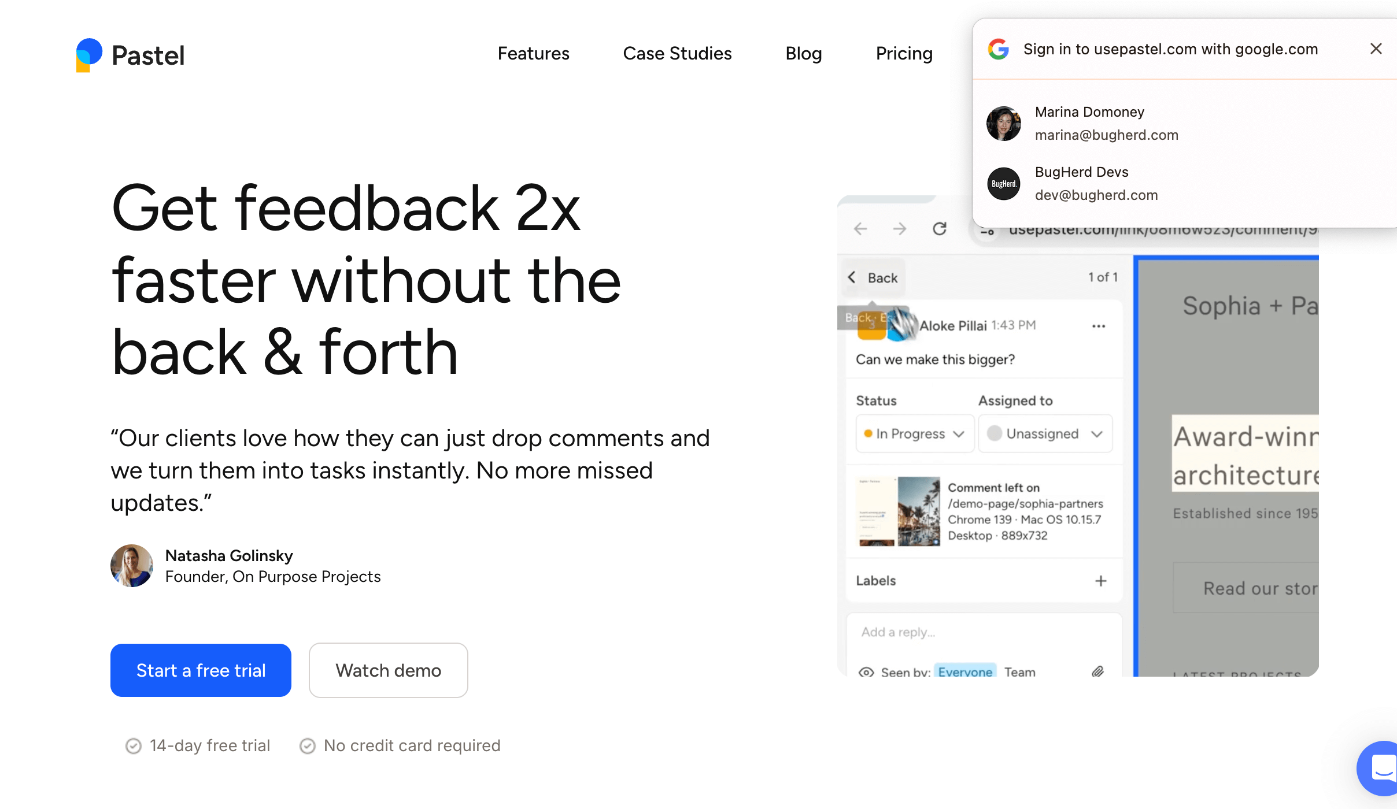Select the Everyone visibility option
Image resolution: width=1397 pixels, height=809 pixels.
[965, 671]
